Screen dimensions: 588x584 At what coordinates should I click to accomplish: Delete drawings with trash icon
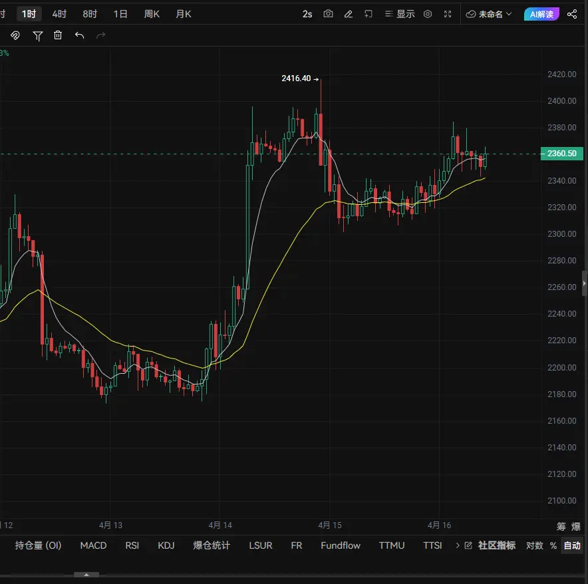point(58,35)
